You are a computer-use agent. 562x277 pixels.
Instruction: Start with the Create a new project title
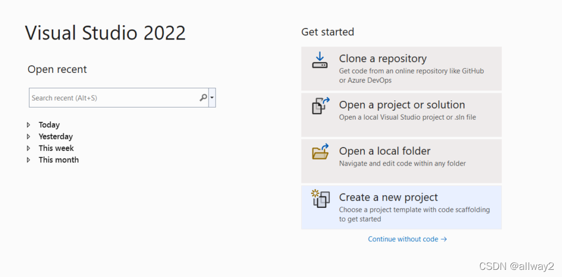(388, 197)
